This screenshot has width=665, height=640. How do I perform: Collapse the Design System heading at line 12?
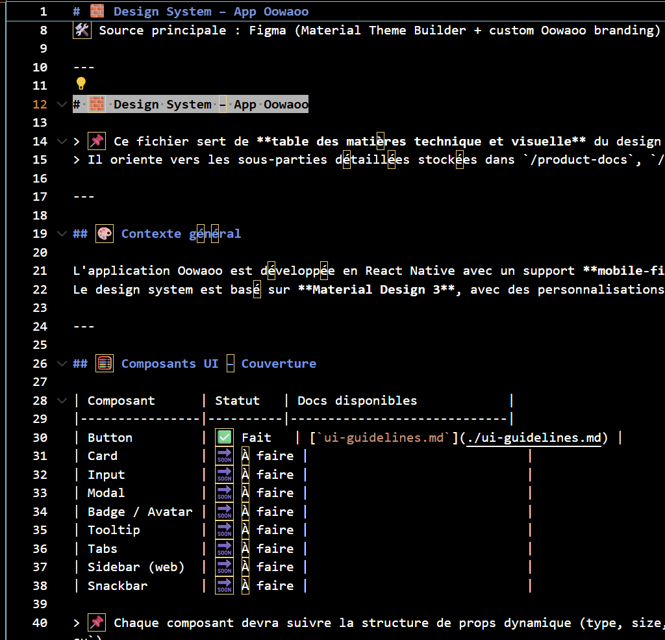coord(62,105)
